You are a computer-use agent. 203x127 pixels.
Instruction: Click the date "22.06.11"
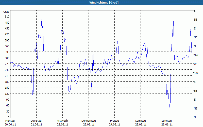point(63,125)
